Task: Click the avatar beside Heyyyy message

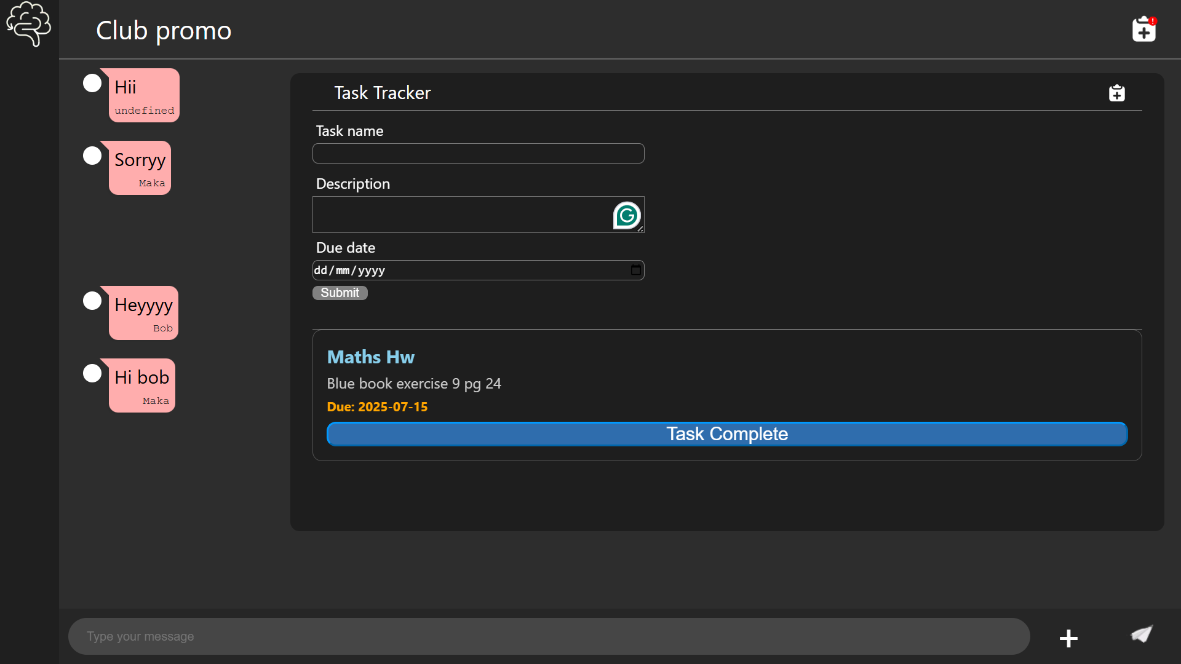Action: [x=92, y=301]
